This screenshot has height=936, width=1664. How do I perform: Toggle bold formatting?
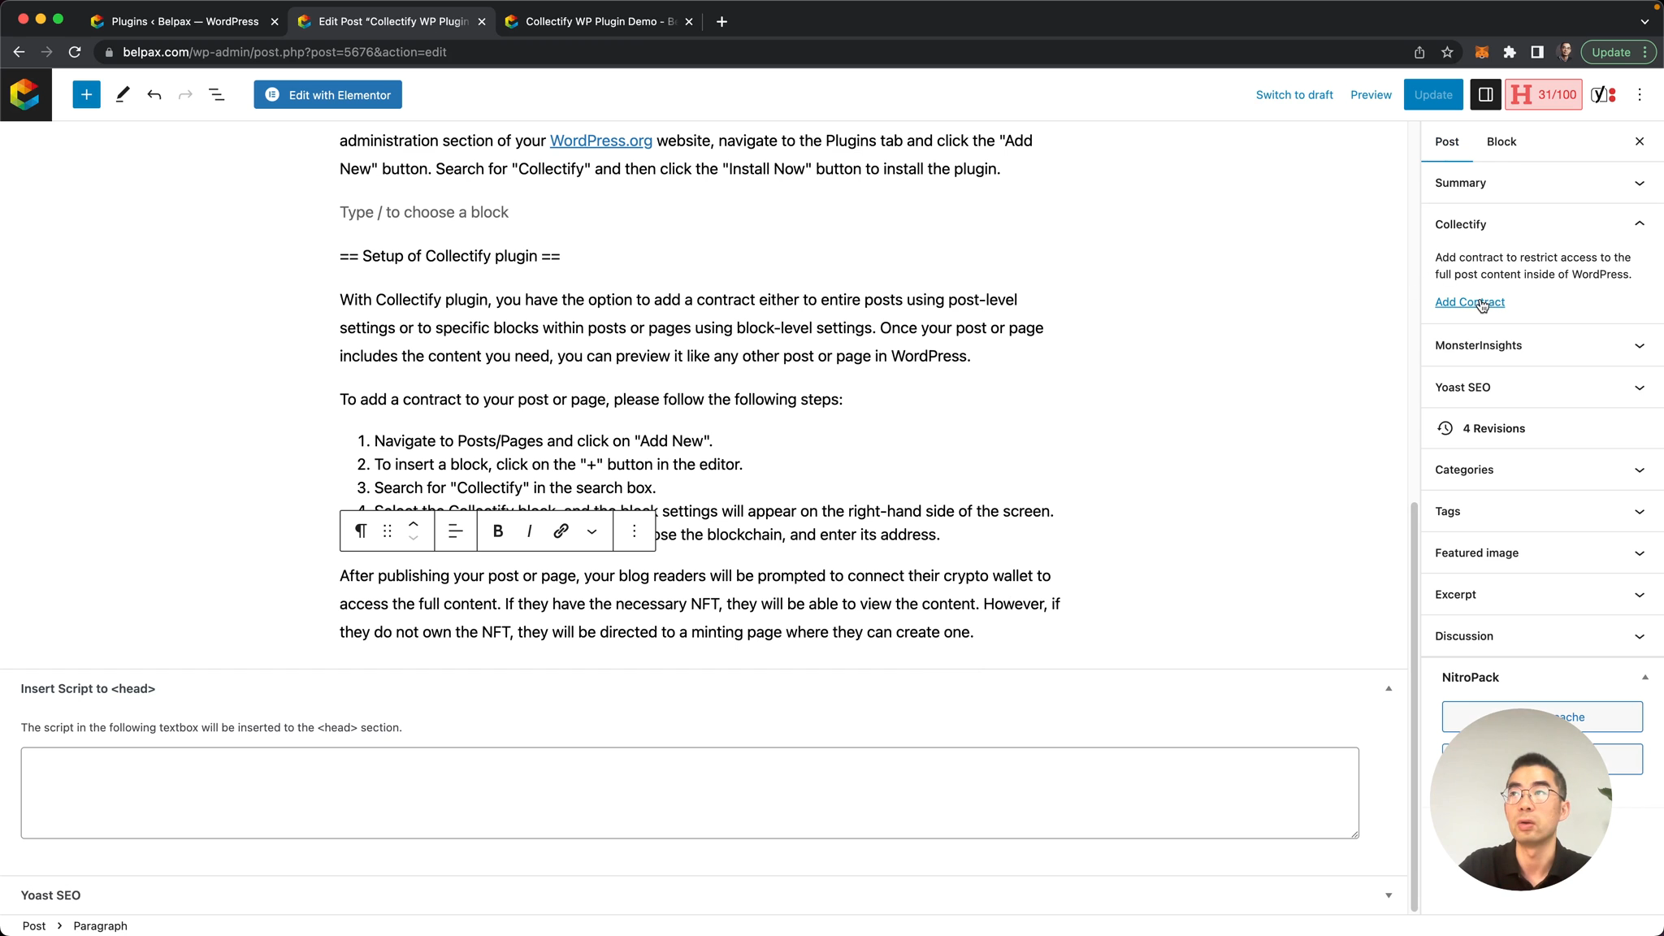pyautogui.click(x=498, y=531)
